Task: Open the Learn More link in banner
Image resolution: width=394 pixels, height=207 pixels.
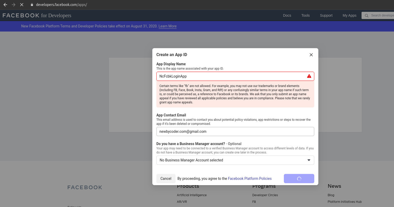Action: pyautogui.click(x=167, y=26)
